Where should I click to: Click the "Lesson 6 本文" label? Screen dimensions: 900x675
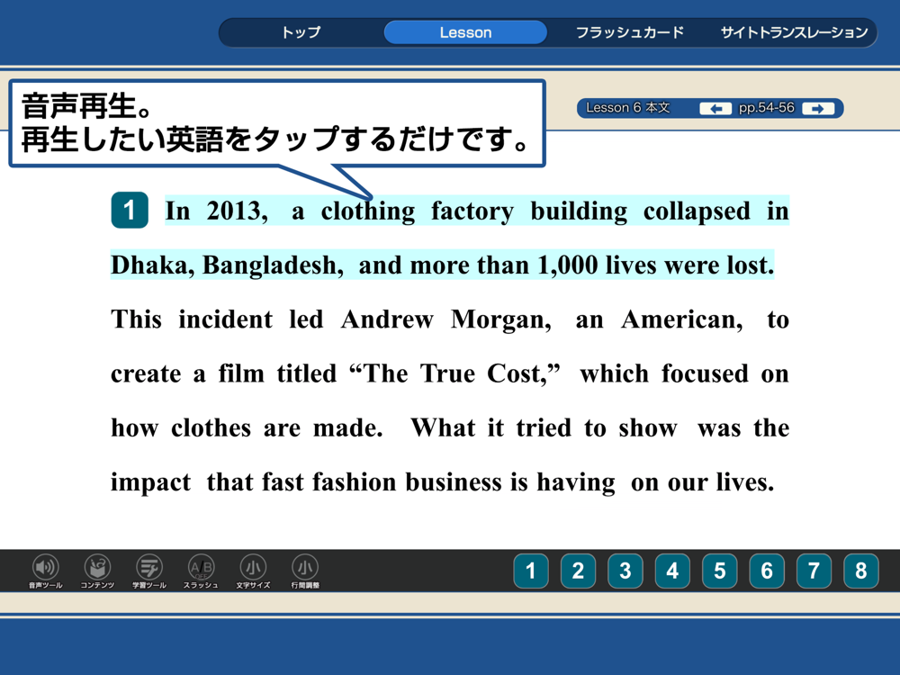tap(628, 108)
